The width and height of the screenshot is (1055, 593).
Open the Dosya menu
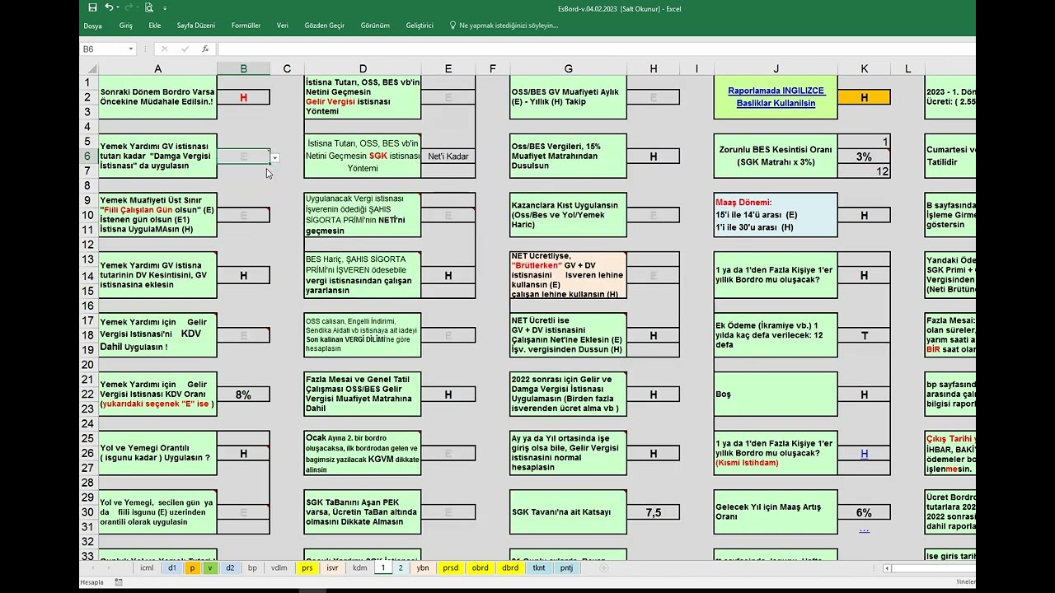(x=92, y=26)
